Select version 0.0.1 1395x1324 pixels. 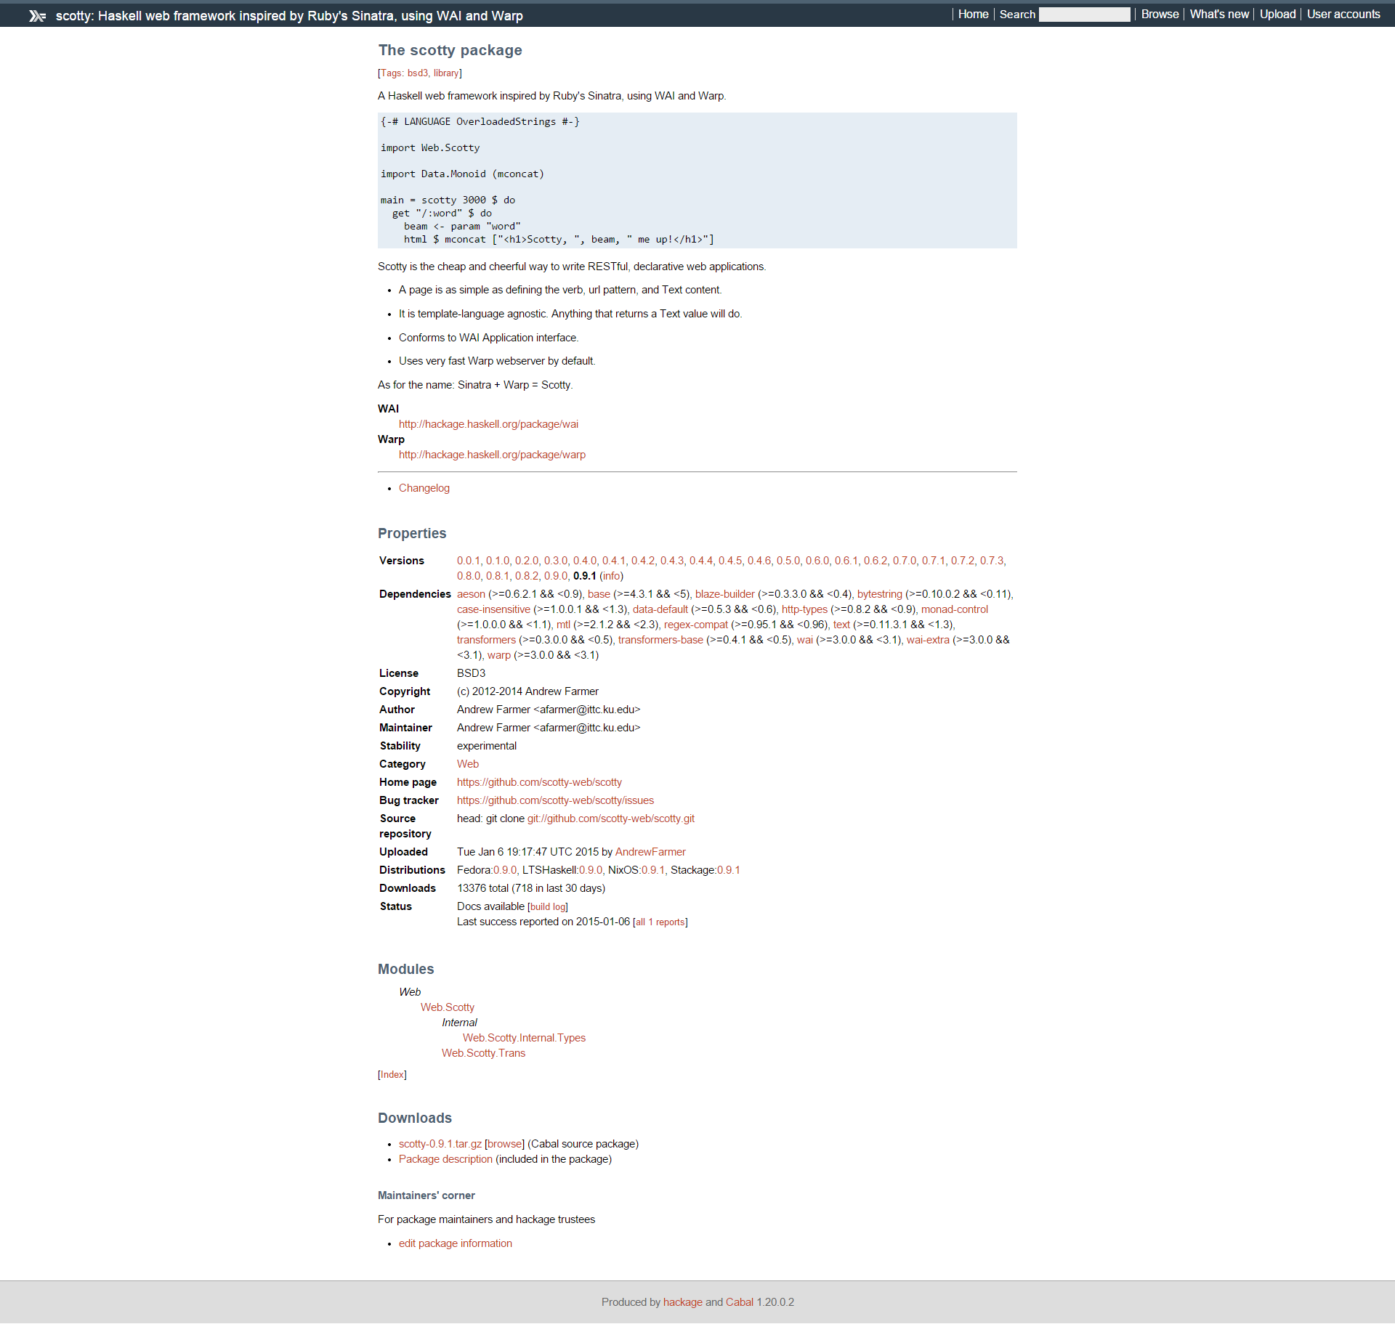(x=468, y=561)
